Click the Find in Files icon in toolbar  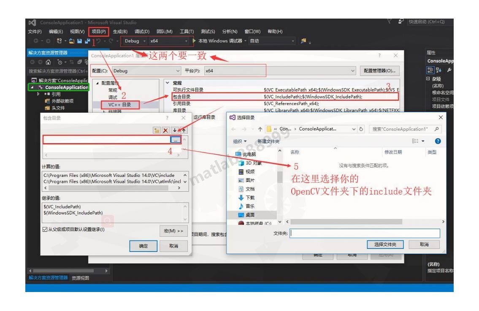pyautogui.click(x=303, y=41)
